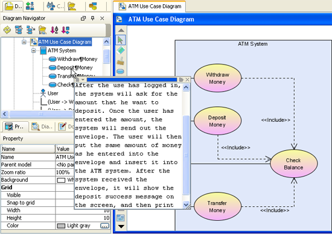Open the Documentation pane tab

tap(66, 127)
